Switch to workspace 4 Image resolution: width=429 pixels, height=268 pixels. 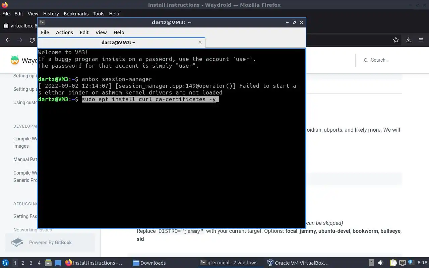point(39,263)
